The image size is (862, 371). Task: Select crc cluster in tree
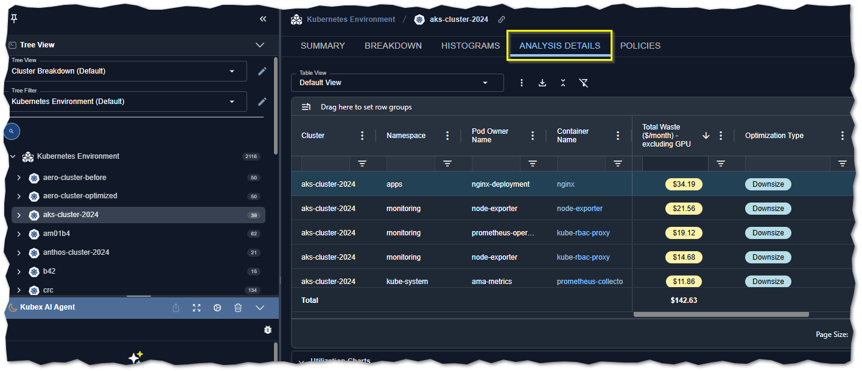(48, 290)
